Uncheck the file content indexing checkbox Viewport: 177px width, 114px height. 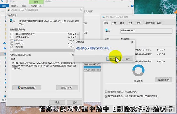106,96
